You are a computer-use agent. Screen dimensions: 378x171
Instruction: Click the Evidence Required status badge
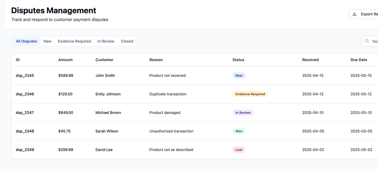(x=250, y=94)
